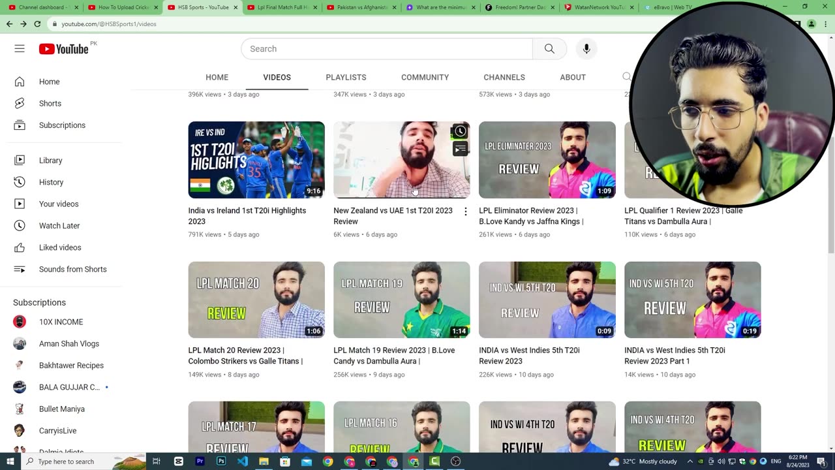Open File Explorer from the taskbar
The width and height of the screenshot is (835, 470).
click(x=264, y=462)
